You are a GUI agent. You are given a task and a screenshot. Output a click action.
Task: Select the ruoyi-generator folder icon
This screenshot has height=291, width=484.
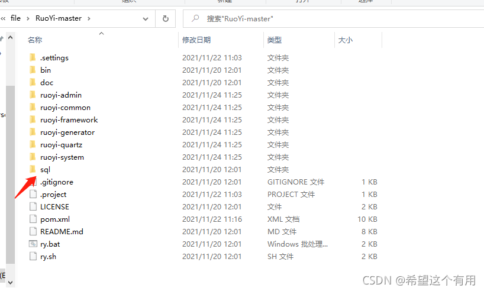point(33,132)
